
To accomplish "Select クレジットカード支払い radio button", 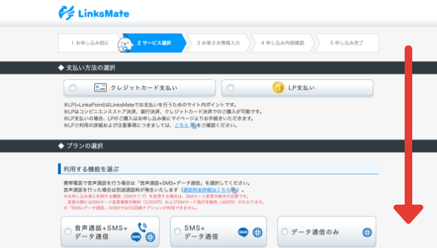I will click(73, 88).
